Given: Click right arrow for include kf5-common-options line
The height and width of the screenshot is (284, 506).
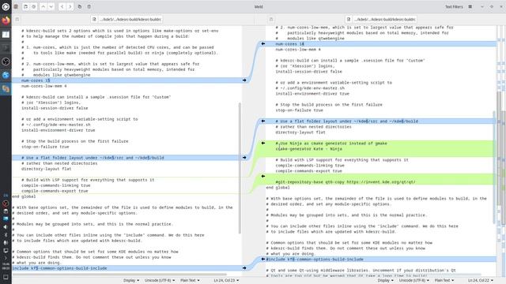Looking at the screenshot, I should click(x=244, y=268).
